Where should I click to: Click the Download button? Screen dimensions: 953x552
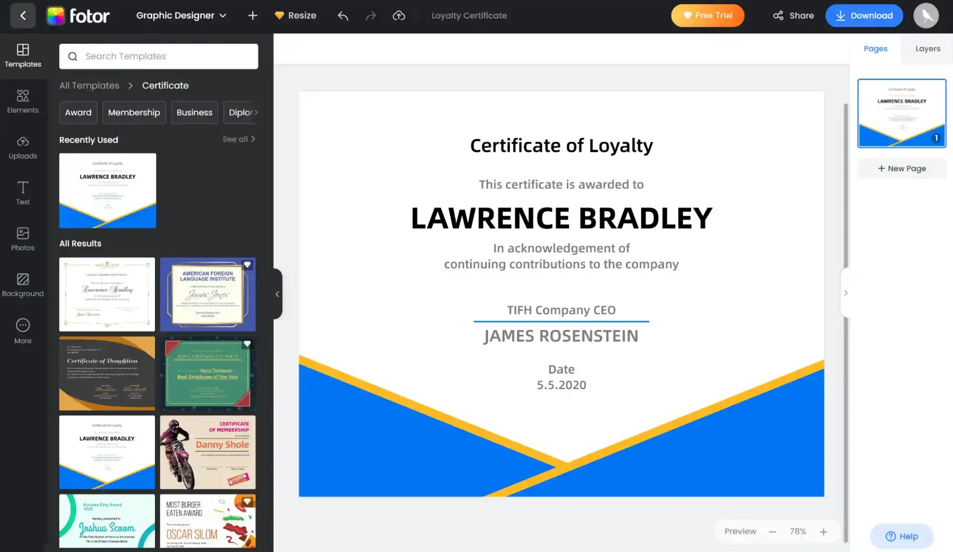[864, 15]
